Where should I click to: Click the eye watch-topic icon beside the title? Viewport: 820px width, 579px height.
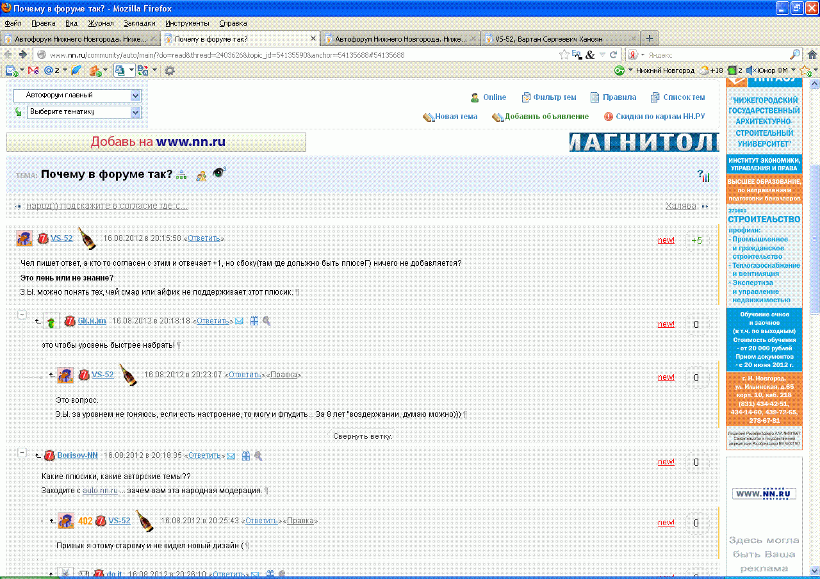coord(219,172)
